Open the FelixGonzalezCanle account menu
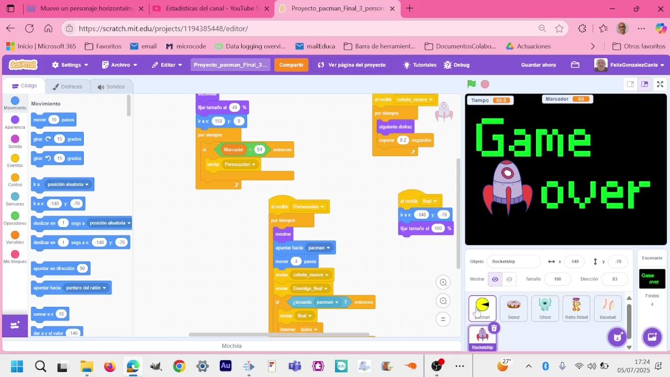670x377 pixels. point(630,65)
